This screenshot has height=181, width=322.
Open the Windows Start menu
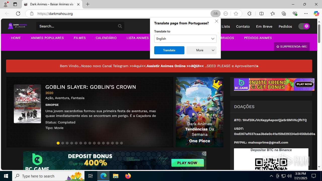pyautogui.click(x=6, y=176)
